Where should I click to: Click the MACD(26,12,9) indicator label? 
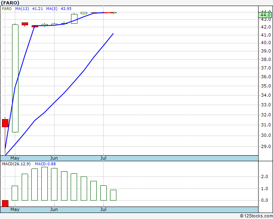click(x=16, y=164)
